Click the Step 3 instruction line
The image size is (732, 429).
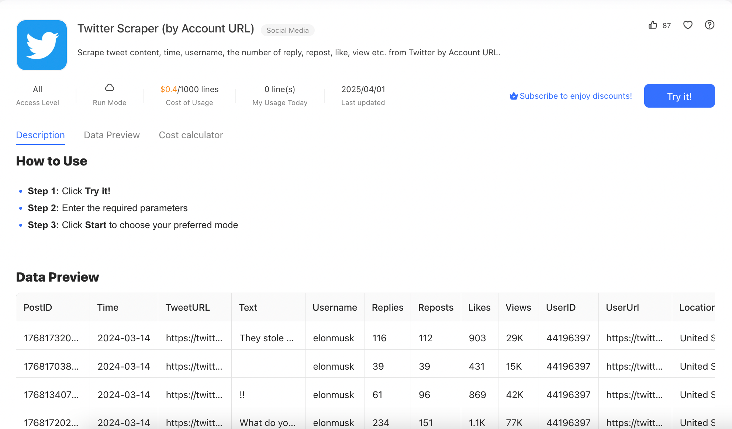tap(133, 225)
